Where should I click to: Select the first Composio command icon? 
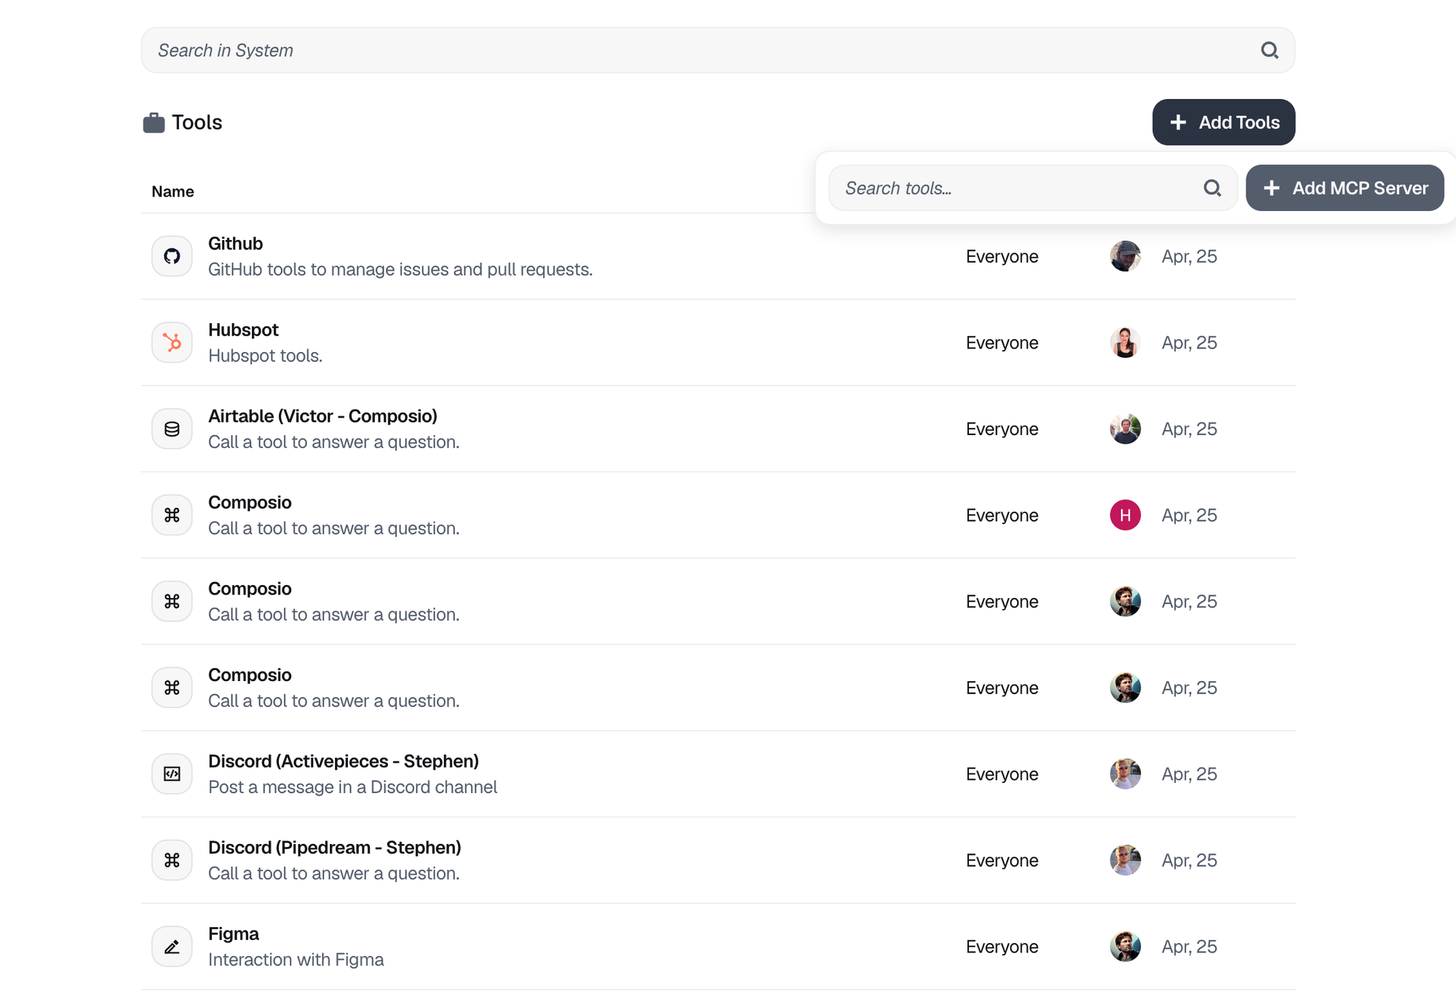pyautogui.click(x=171, y=514)
